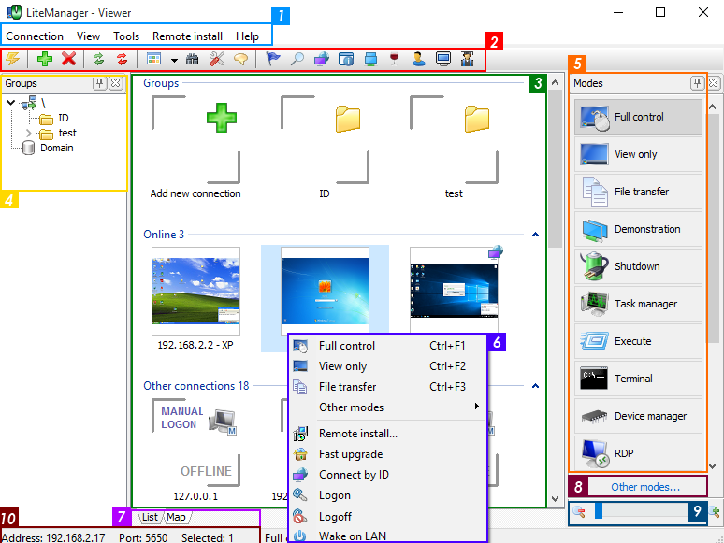Select Device manager mode in Modes panel
Image resolution: width=724 pixels, height=543 pixels.
[x=638, y=416]
